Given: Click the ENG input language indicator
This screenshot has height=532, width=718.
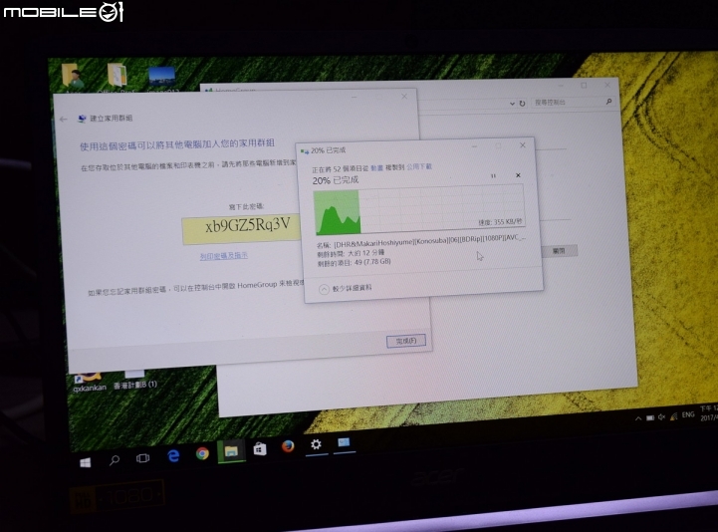Looking at the screenshot, I should [688, 414].
